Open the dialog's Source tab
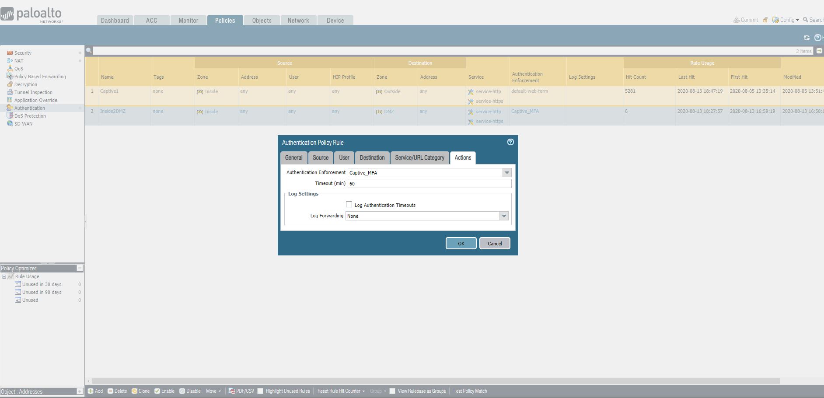 [321, 158]
